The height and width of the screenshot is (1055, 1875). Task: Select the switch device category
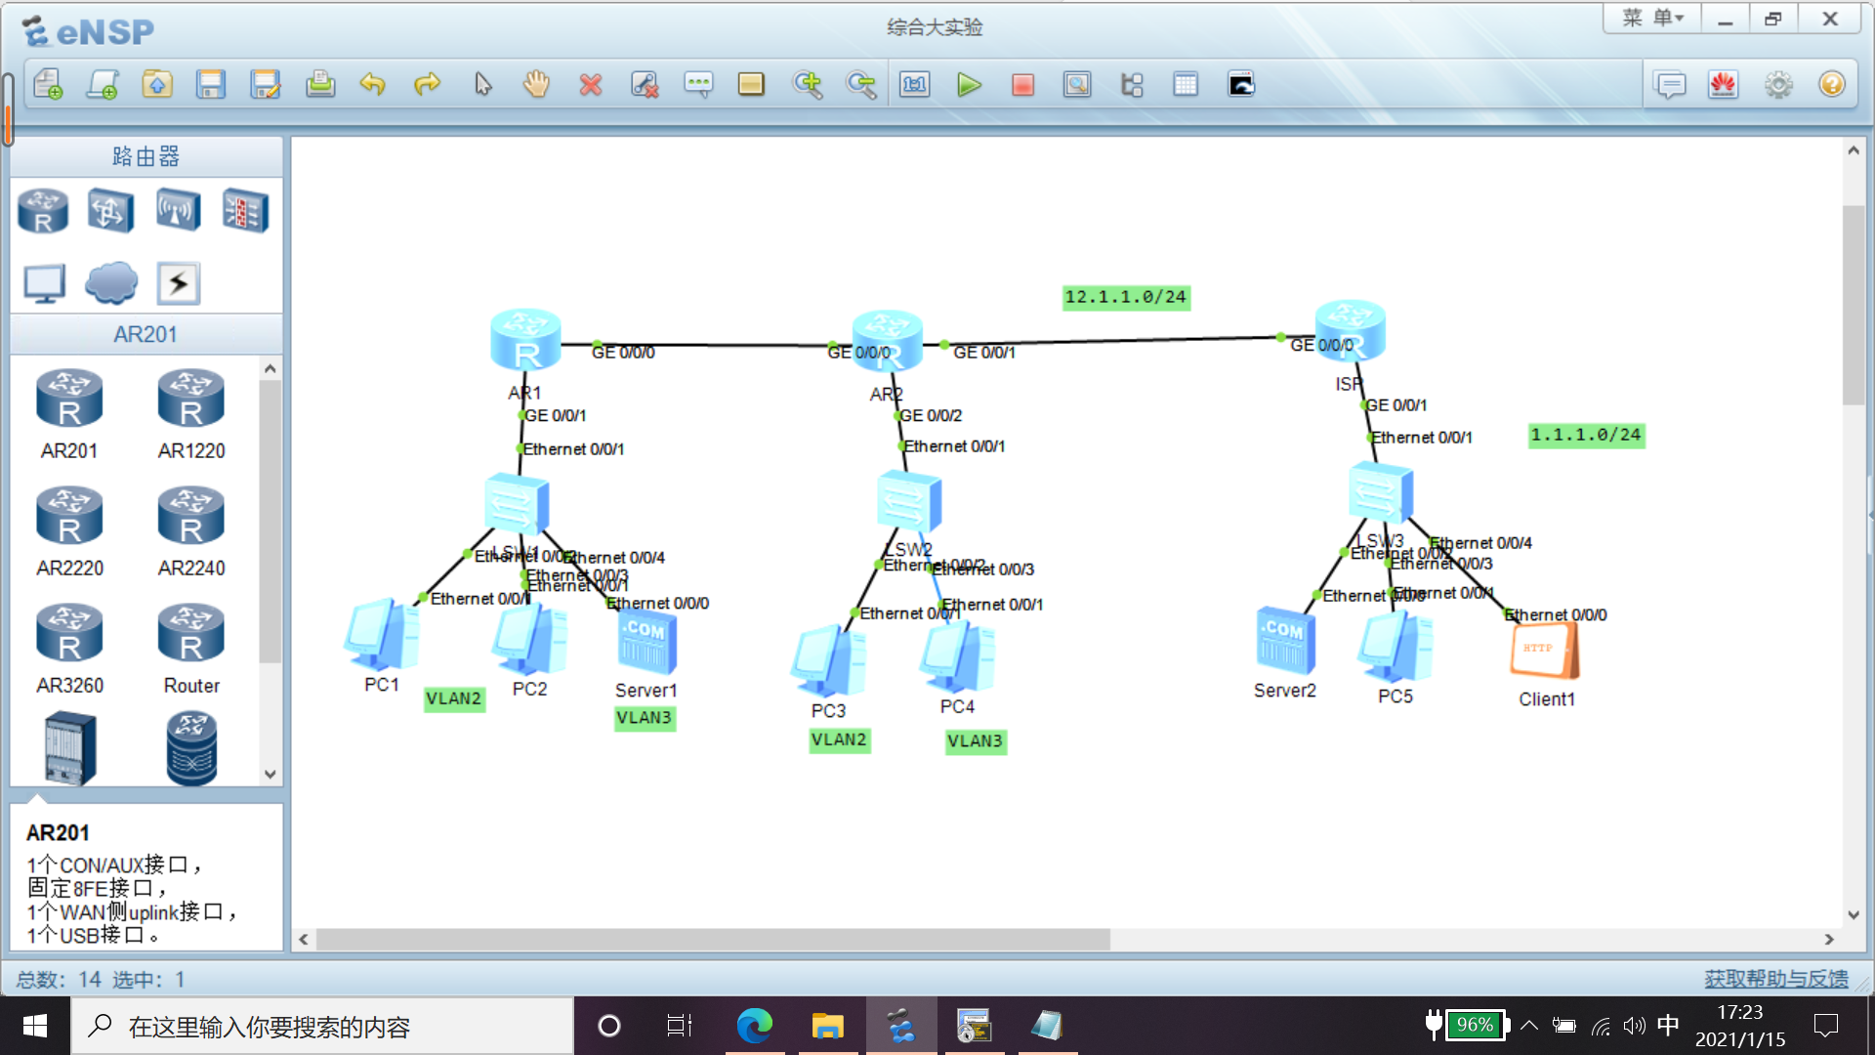click(x=110, y=210)
